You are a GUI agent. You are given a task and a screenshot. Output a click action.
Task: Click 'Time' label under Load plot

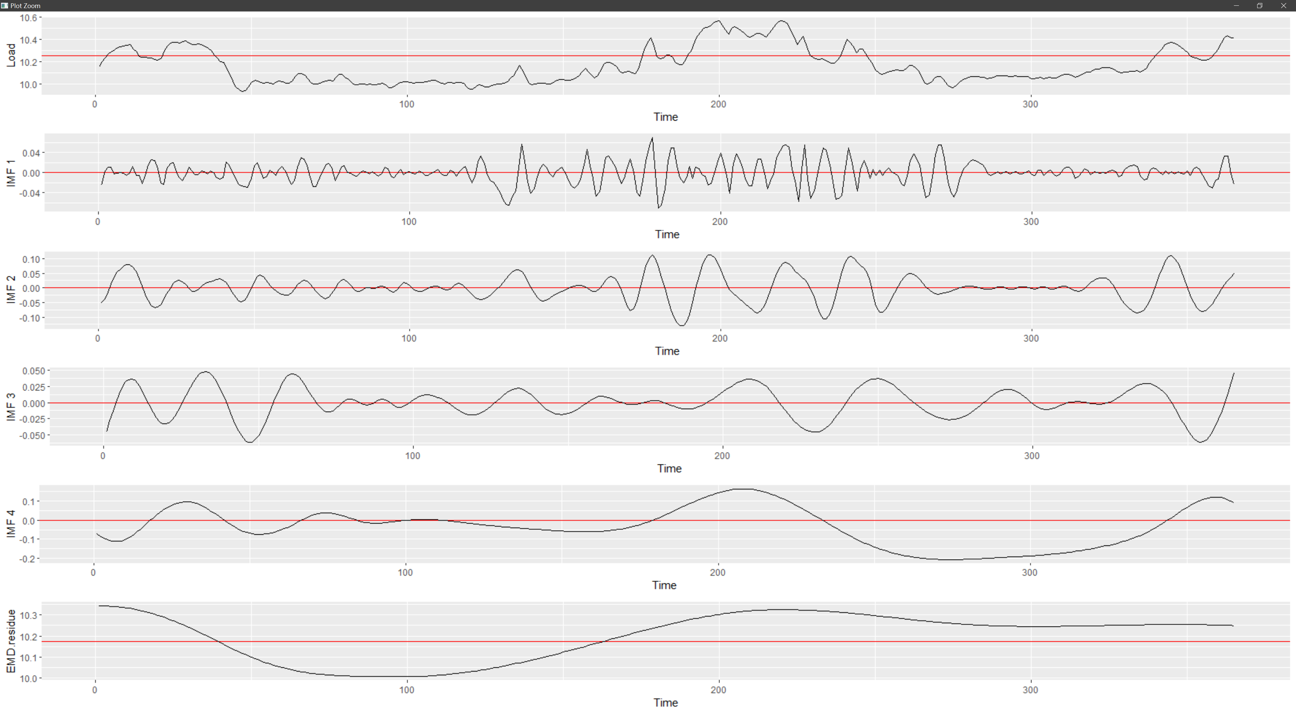666,117
